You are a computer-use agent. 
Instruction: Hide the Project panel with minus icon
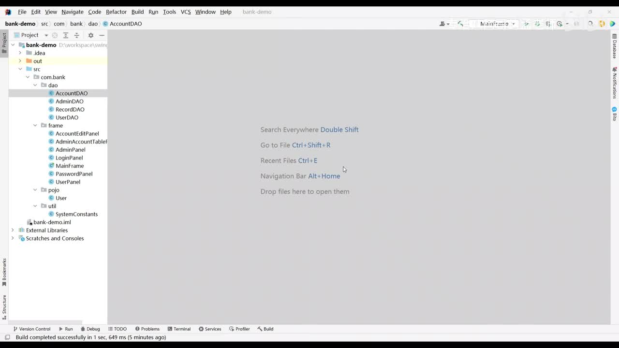tap(102, 35)
